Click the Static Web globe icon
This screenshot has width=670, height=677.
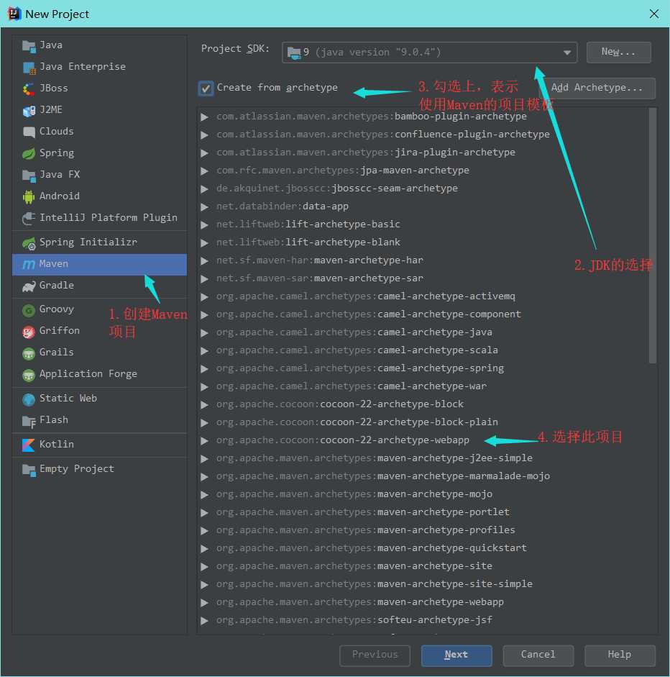click(x=29, y=399)
